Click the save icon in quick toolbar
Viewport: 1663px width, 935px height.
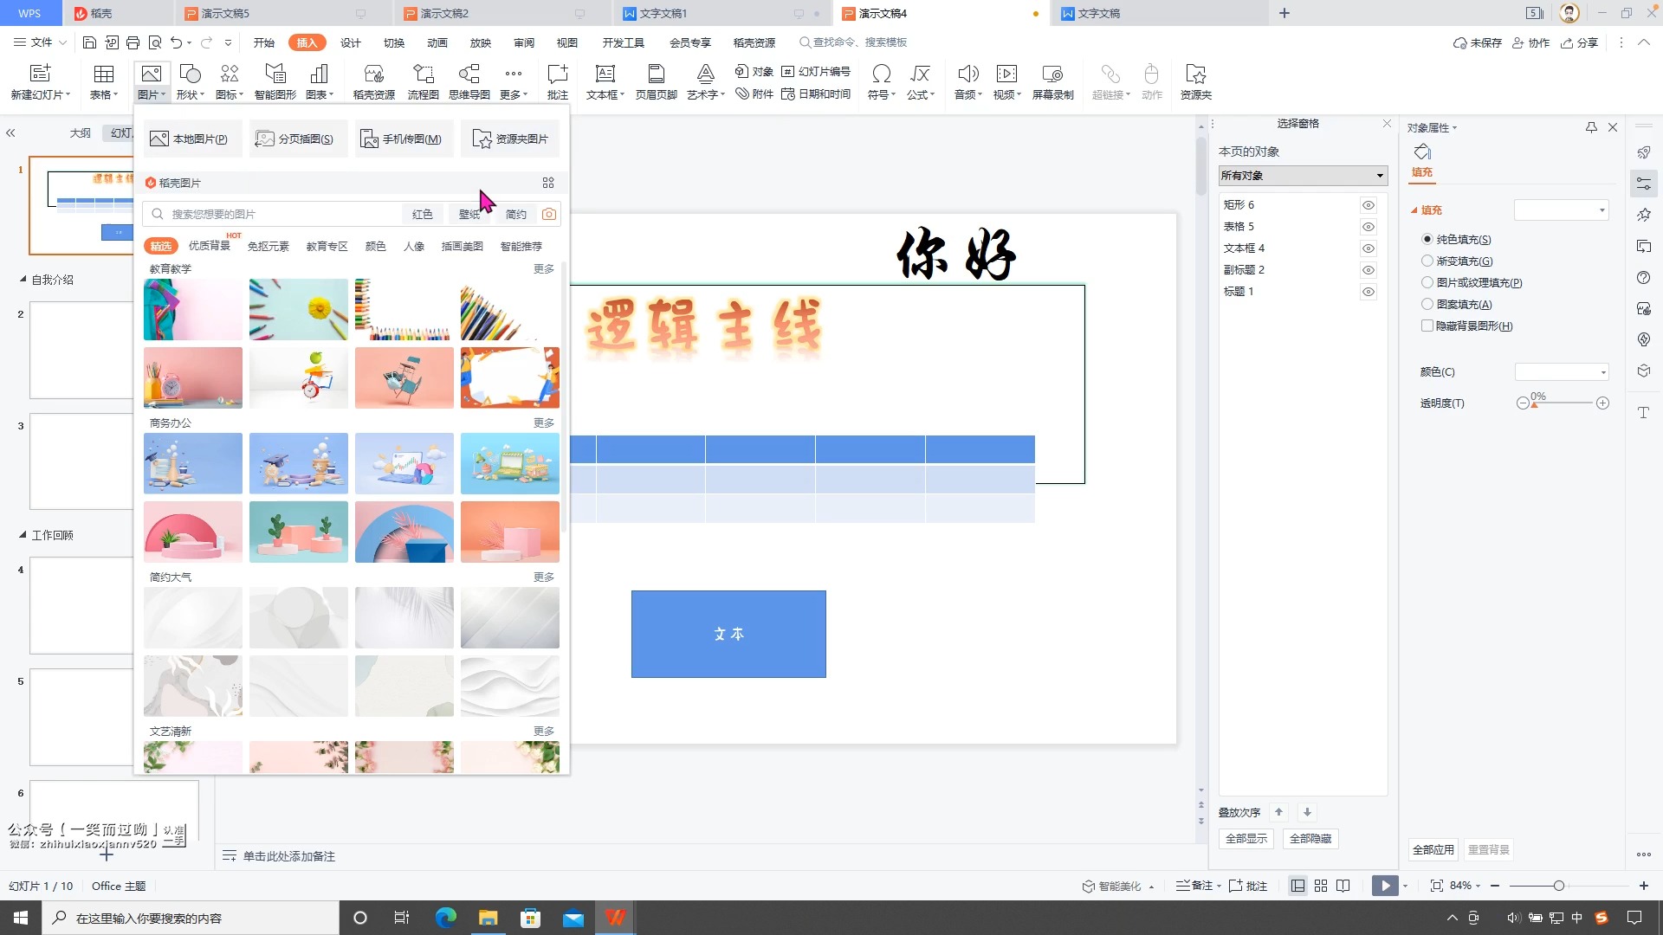[x=89, y=42]
